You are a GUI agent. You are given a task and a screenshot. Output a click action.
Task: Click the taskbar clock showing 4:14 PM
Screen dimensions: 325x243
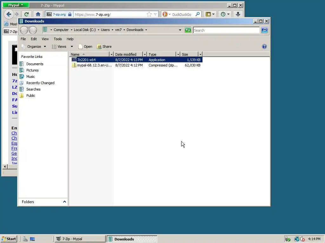314,239
